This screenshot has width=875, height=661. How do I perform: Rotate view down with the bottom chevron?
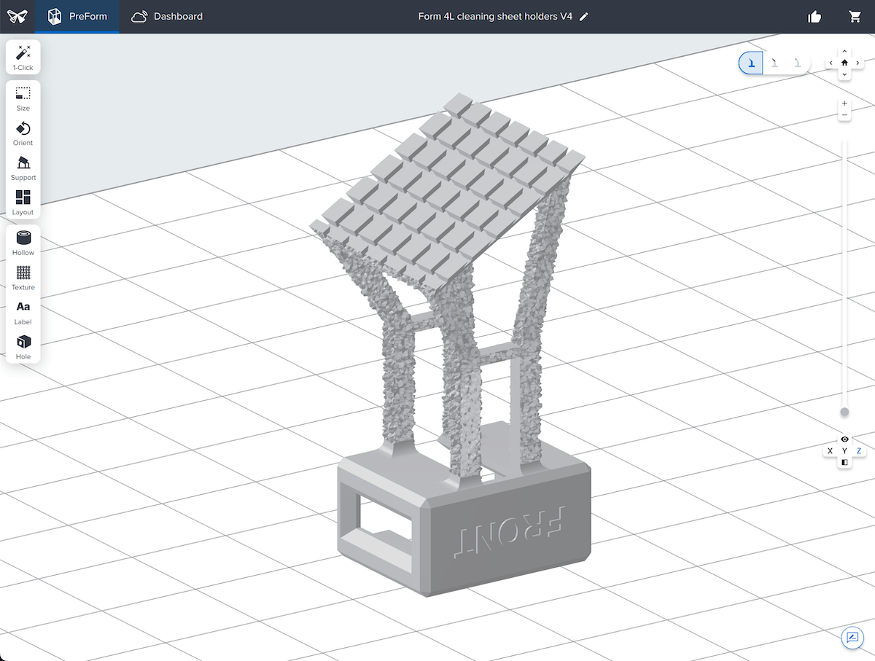point(844,74)
